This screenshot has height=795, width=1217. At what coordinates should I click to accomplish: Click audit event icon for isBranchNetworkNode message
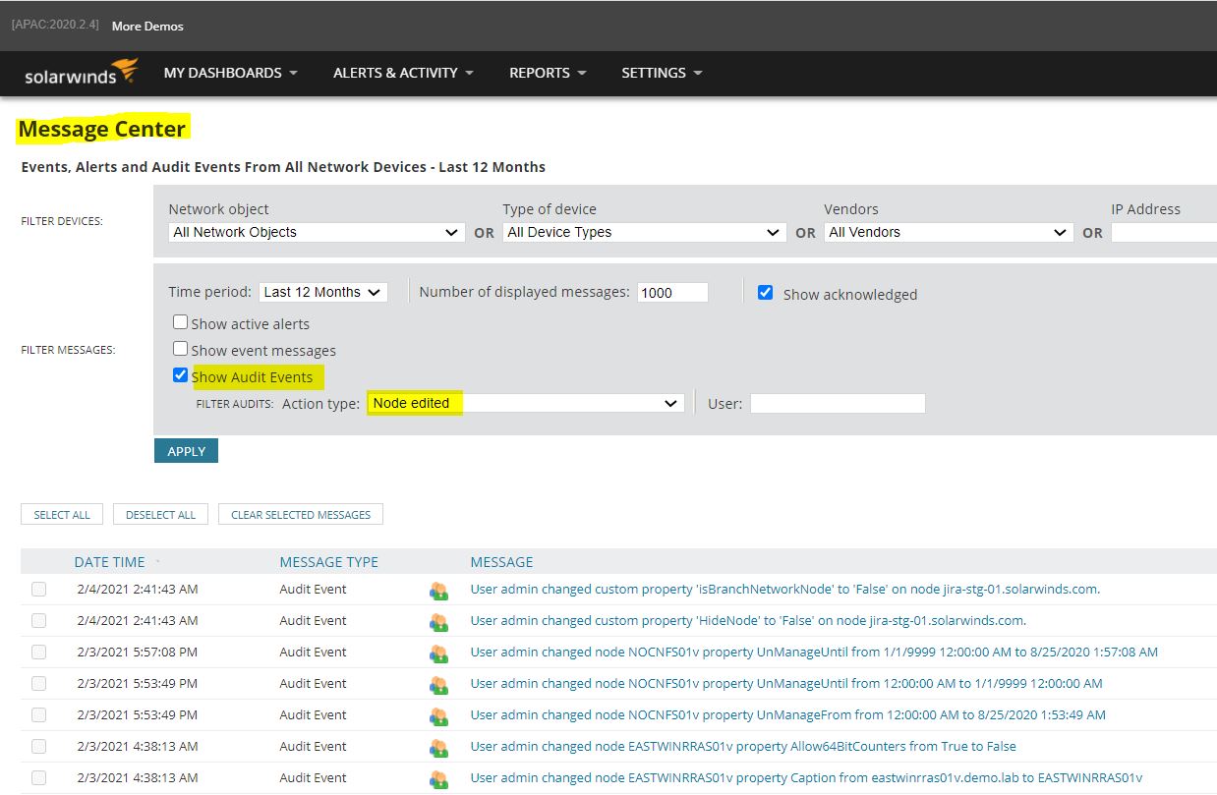(x=438, y=591)
